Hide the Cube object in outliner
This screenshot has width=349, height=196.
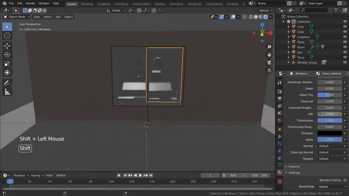pyautogui.click(x=345, y=32)
